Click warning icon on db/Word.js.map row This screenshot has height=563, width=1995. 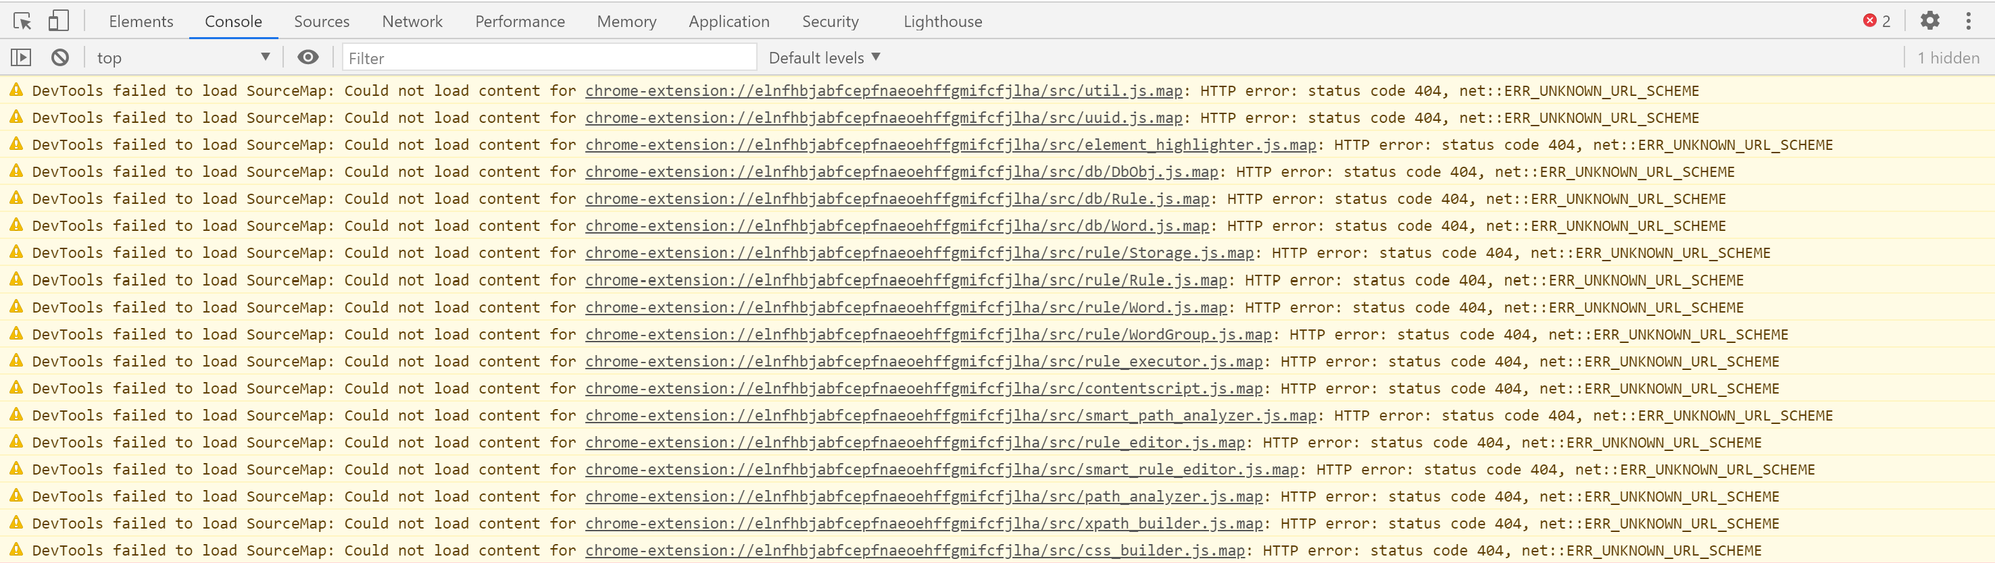[16, 225]
